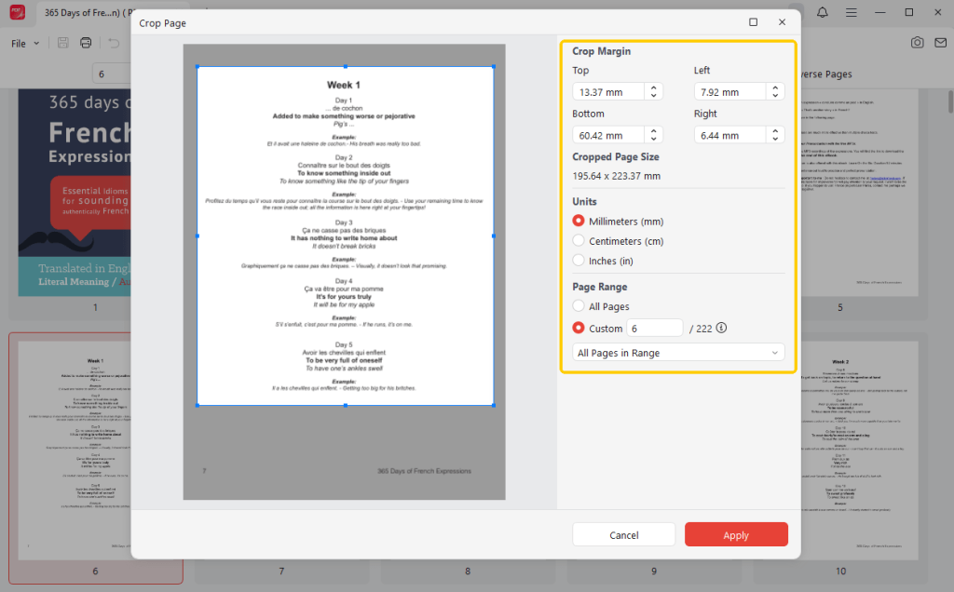Decrease the Left margin with down arrow
Screen dimensions: 954x592
tap(775, 96)
